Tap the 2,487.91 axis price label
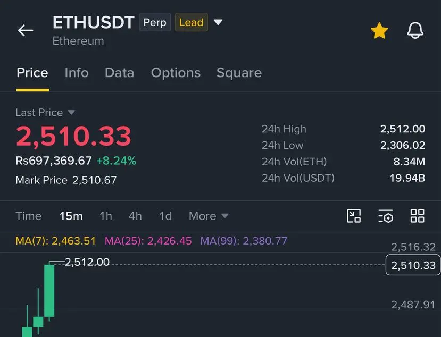 tap(413, 305)
